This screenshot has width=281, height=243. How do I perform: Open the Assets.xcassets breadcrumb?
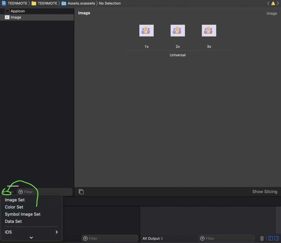coord(78,3)
